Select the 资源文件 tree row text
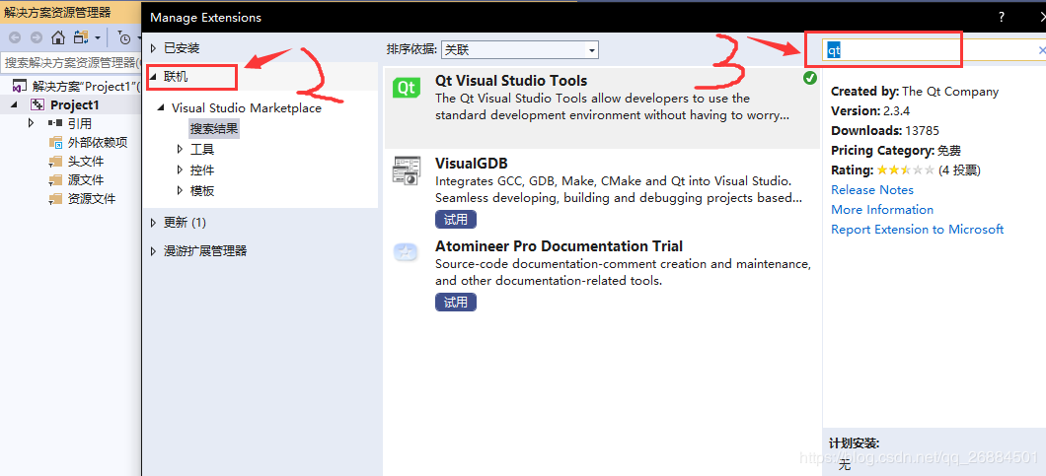 click(x=92, y=199)
